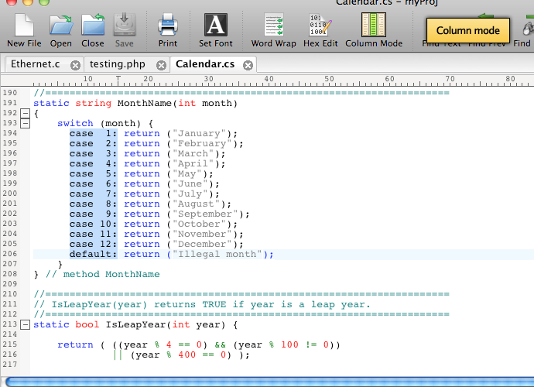Close the Ethernet.c tab
The width and height of the screenshot is (534, 387).
[75, 65]
